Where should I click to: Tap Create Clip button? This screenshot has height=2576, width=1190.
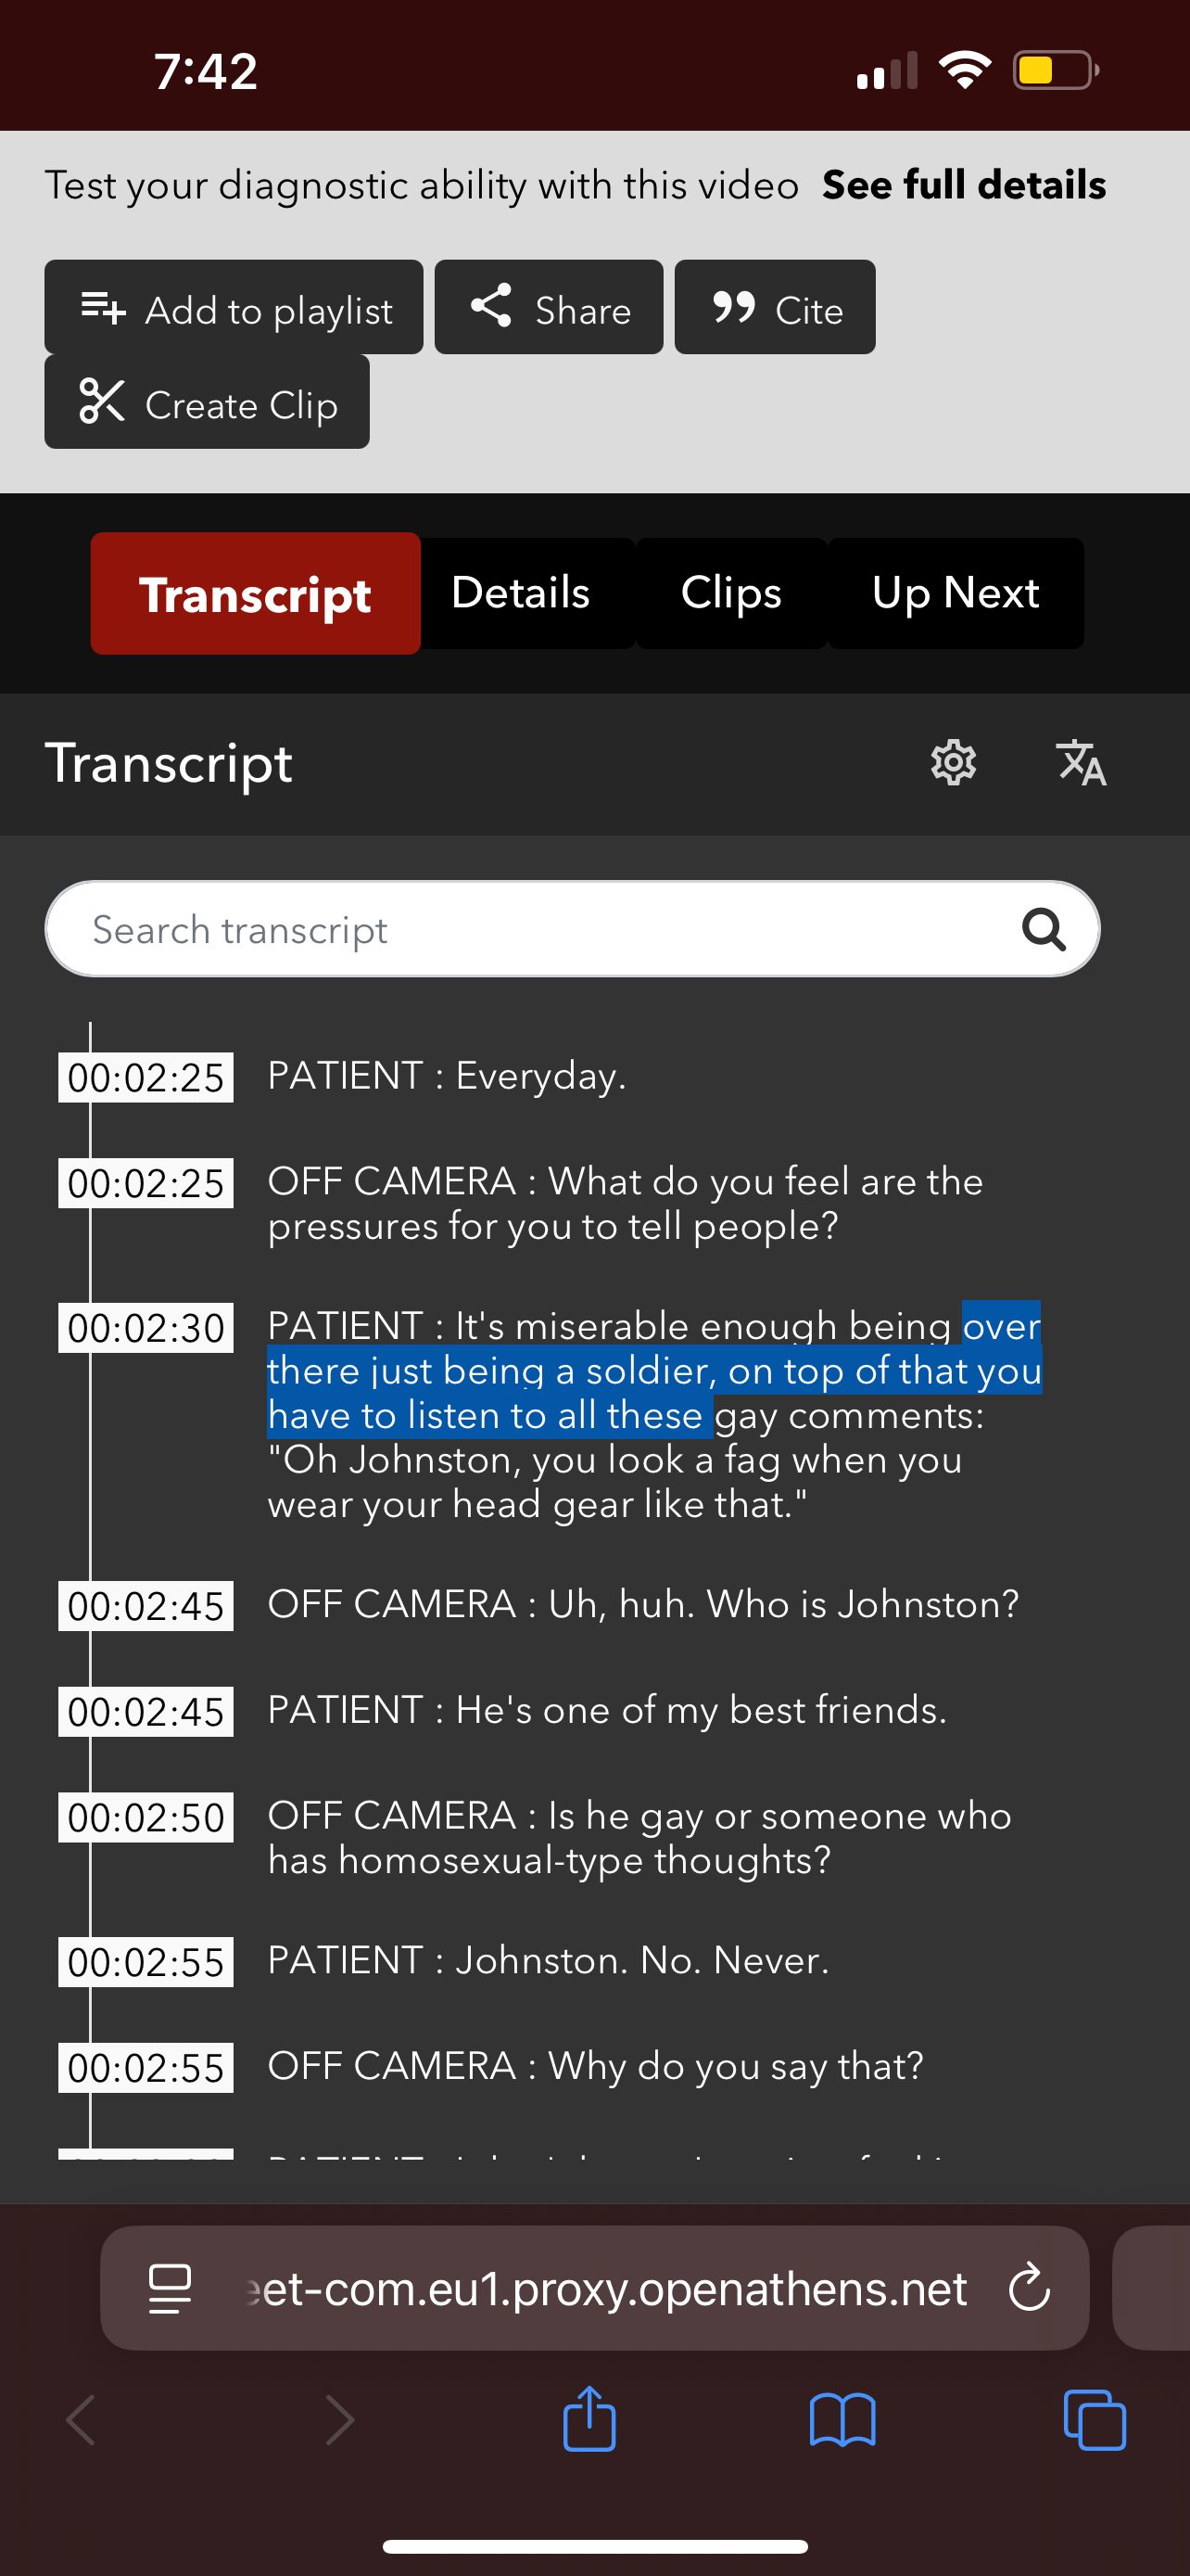pos(207,403)
